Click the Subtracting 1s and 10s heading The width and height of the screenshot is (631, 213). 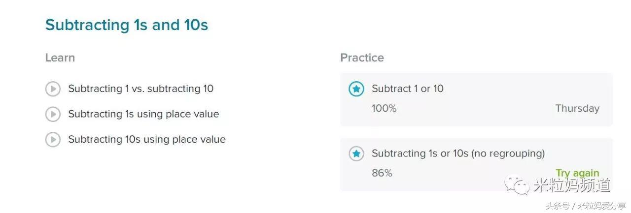[127, 25]
